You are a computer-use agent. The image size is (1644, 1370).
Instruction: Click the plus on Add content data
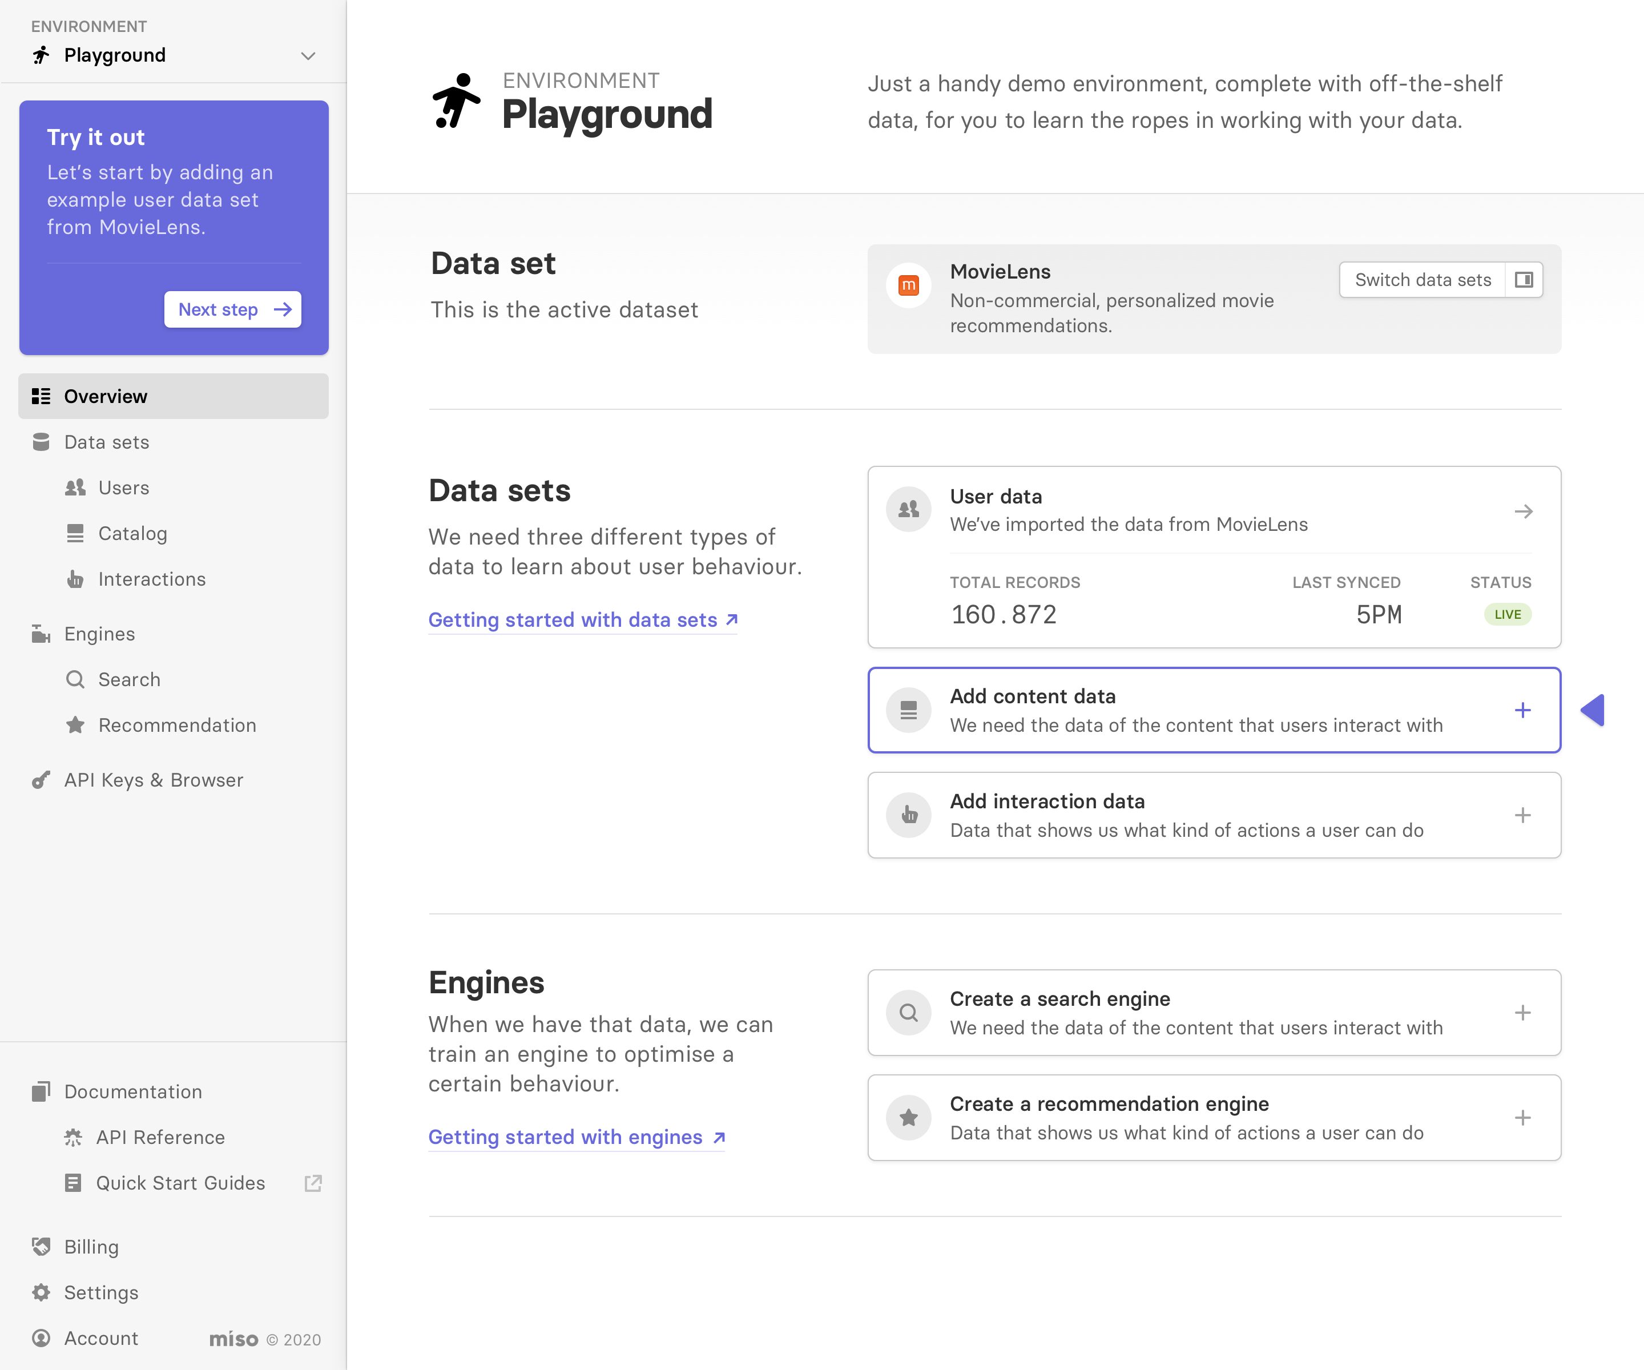pyautogui.click(x=1522, y=710)
